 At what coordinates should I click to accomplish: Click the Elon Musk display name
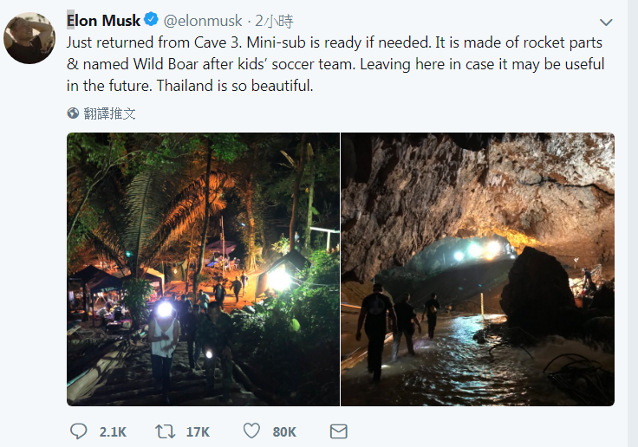[x=103, y=21]
